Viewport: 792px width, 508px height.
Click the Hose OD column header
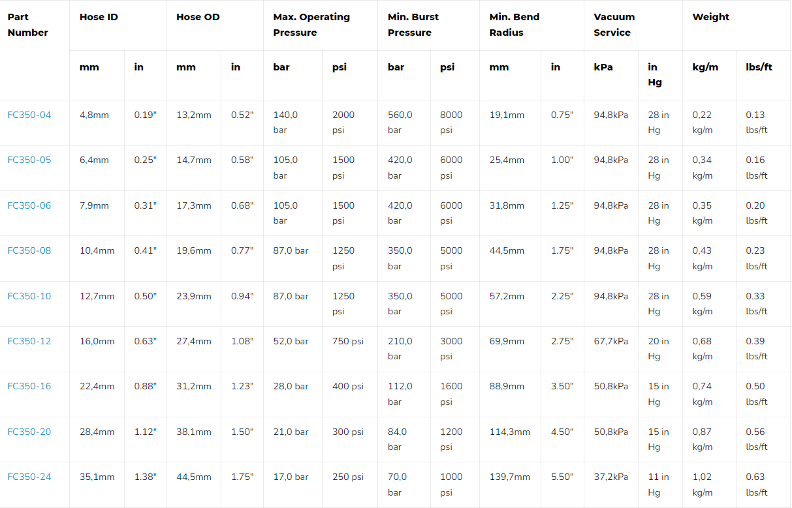click(x=198, y=17)
